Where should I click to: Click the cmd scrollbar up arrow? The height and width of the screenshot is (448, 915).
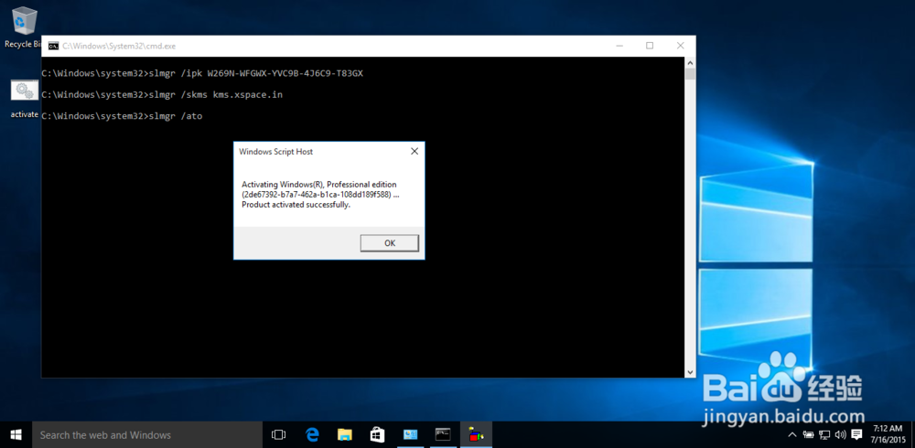690,62
